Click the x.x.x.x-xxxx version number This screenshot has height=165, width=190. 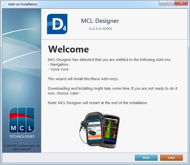click(100, 29)
